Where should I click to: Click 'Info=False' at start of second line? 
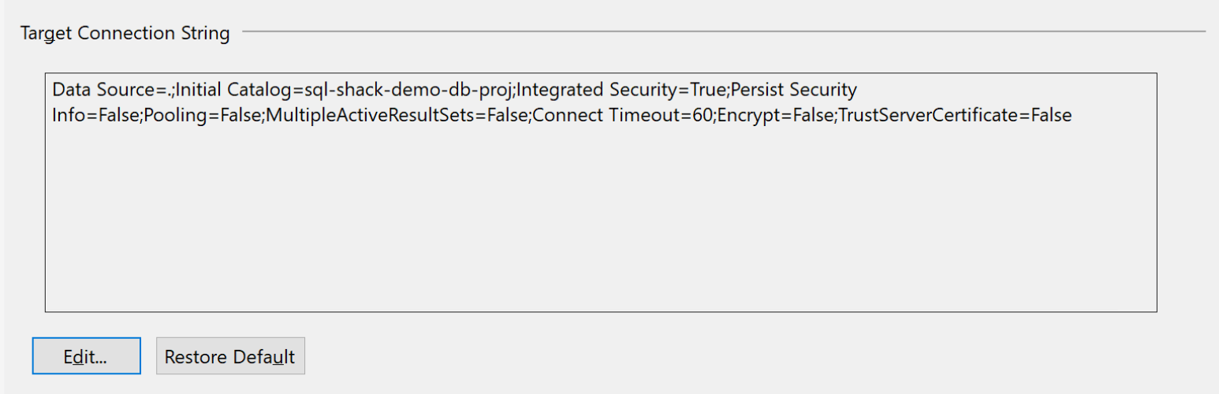(95, 115)
